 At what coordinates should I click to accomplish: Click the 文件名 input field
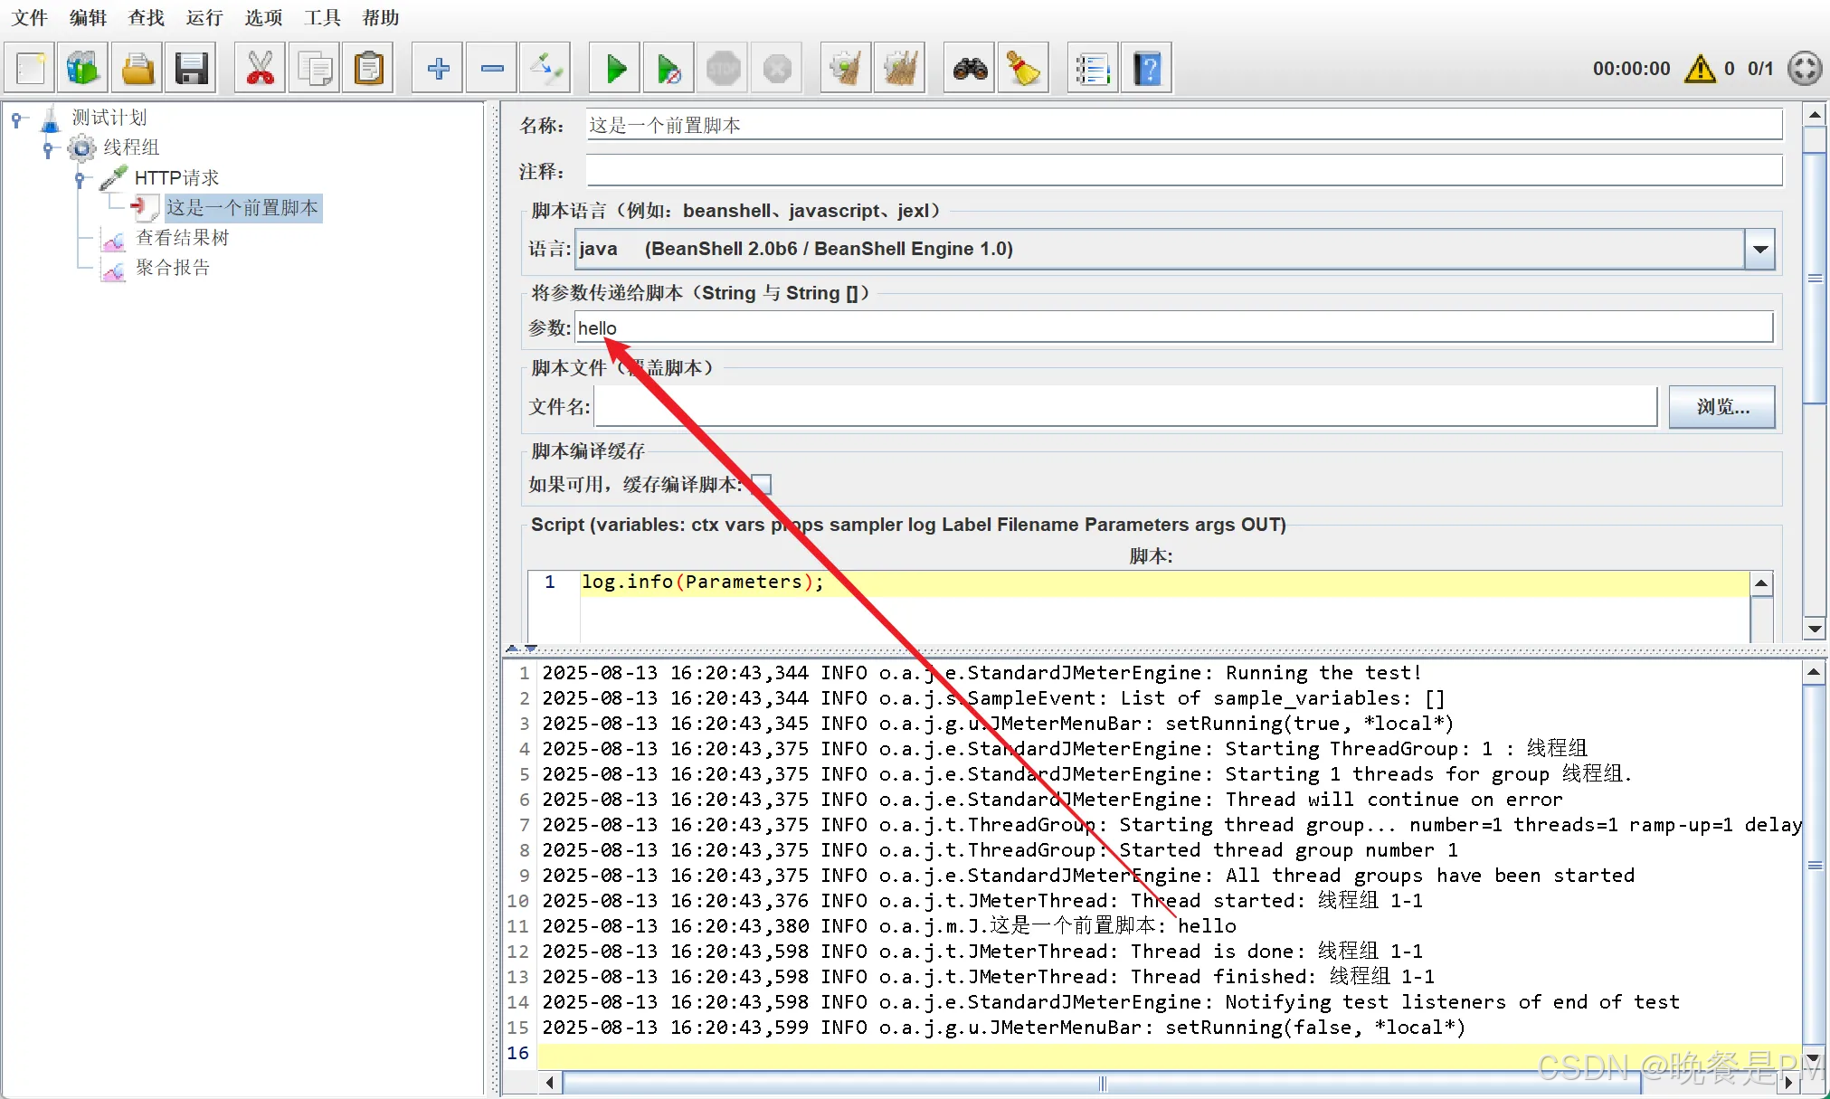tap(1125, 407)
